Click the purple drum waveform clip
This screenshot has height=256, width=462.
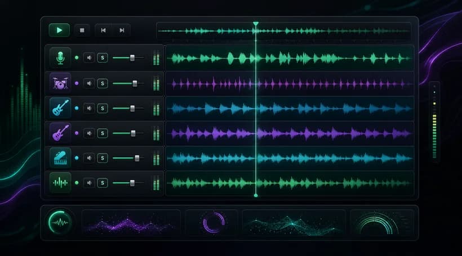pos(290,84)
